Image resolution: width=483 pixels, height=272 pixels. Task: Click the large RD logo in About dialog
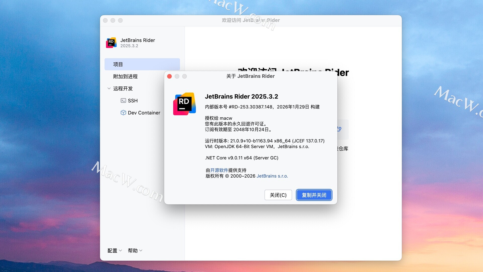(x=184, y=104)
